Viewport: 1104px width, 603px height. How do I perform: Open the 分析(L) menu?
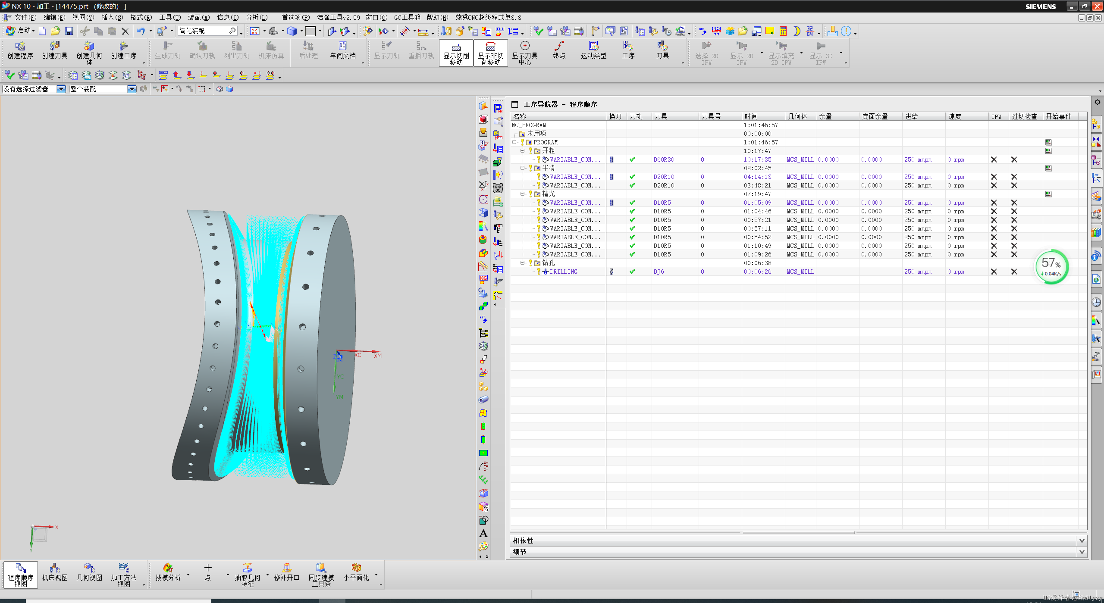[x=257, y=17]
